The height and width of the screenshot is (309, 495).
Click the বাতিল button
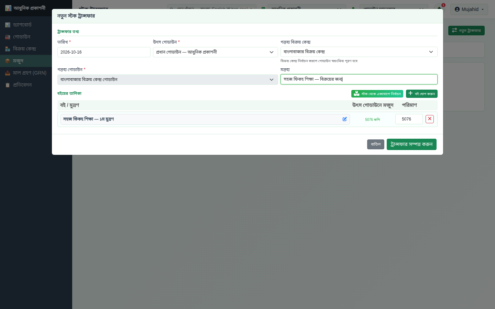pos(376,144)
